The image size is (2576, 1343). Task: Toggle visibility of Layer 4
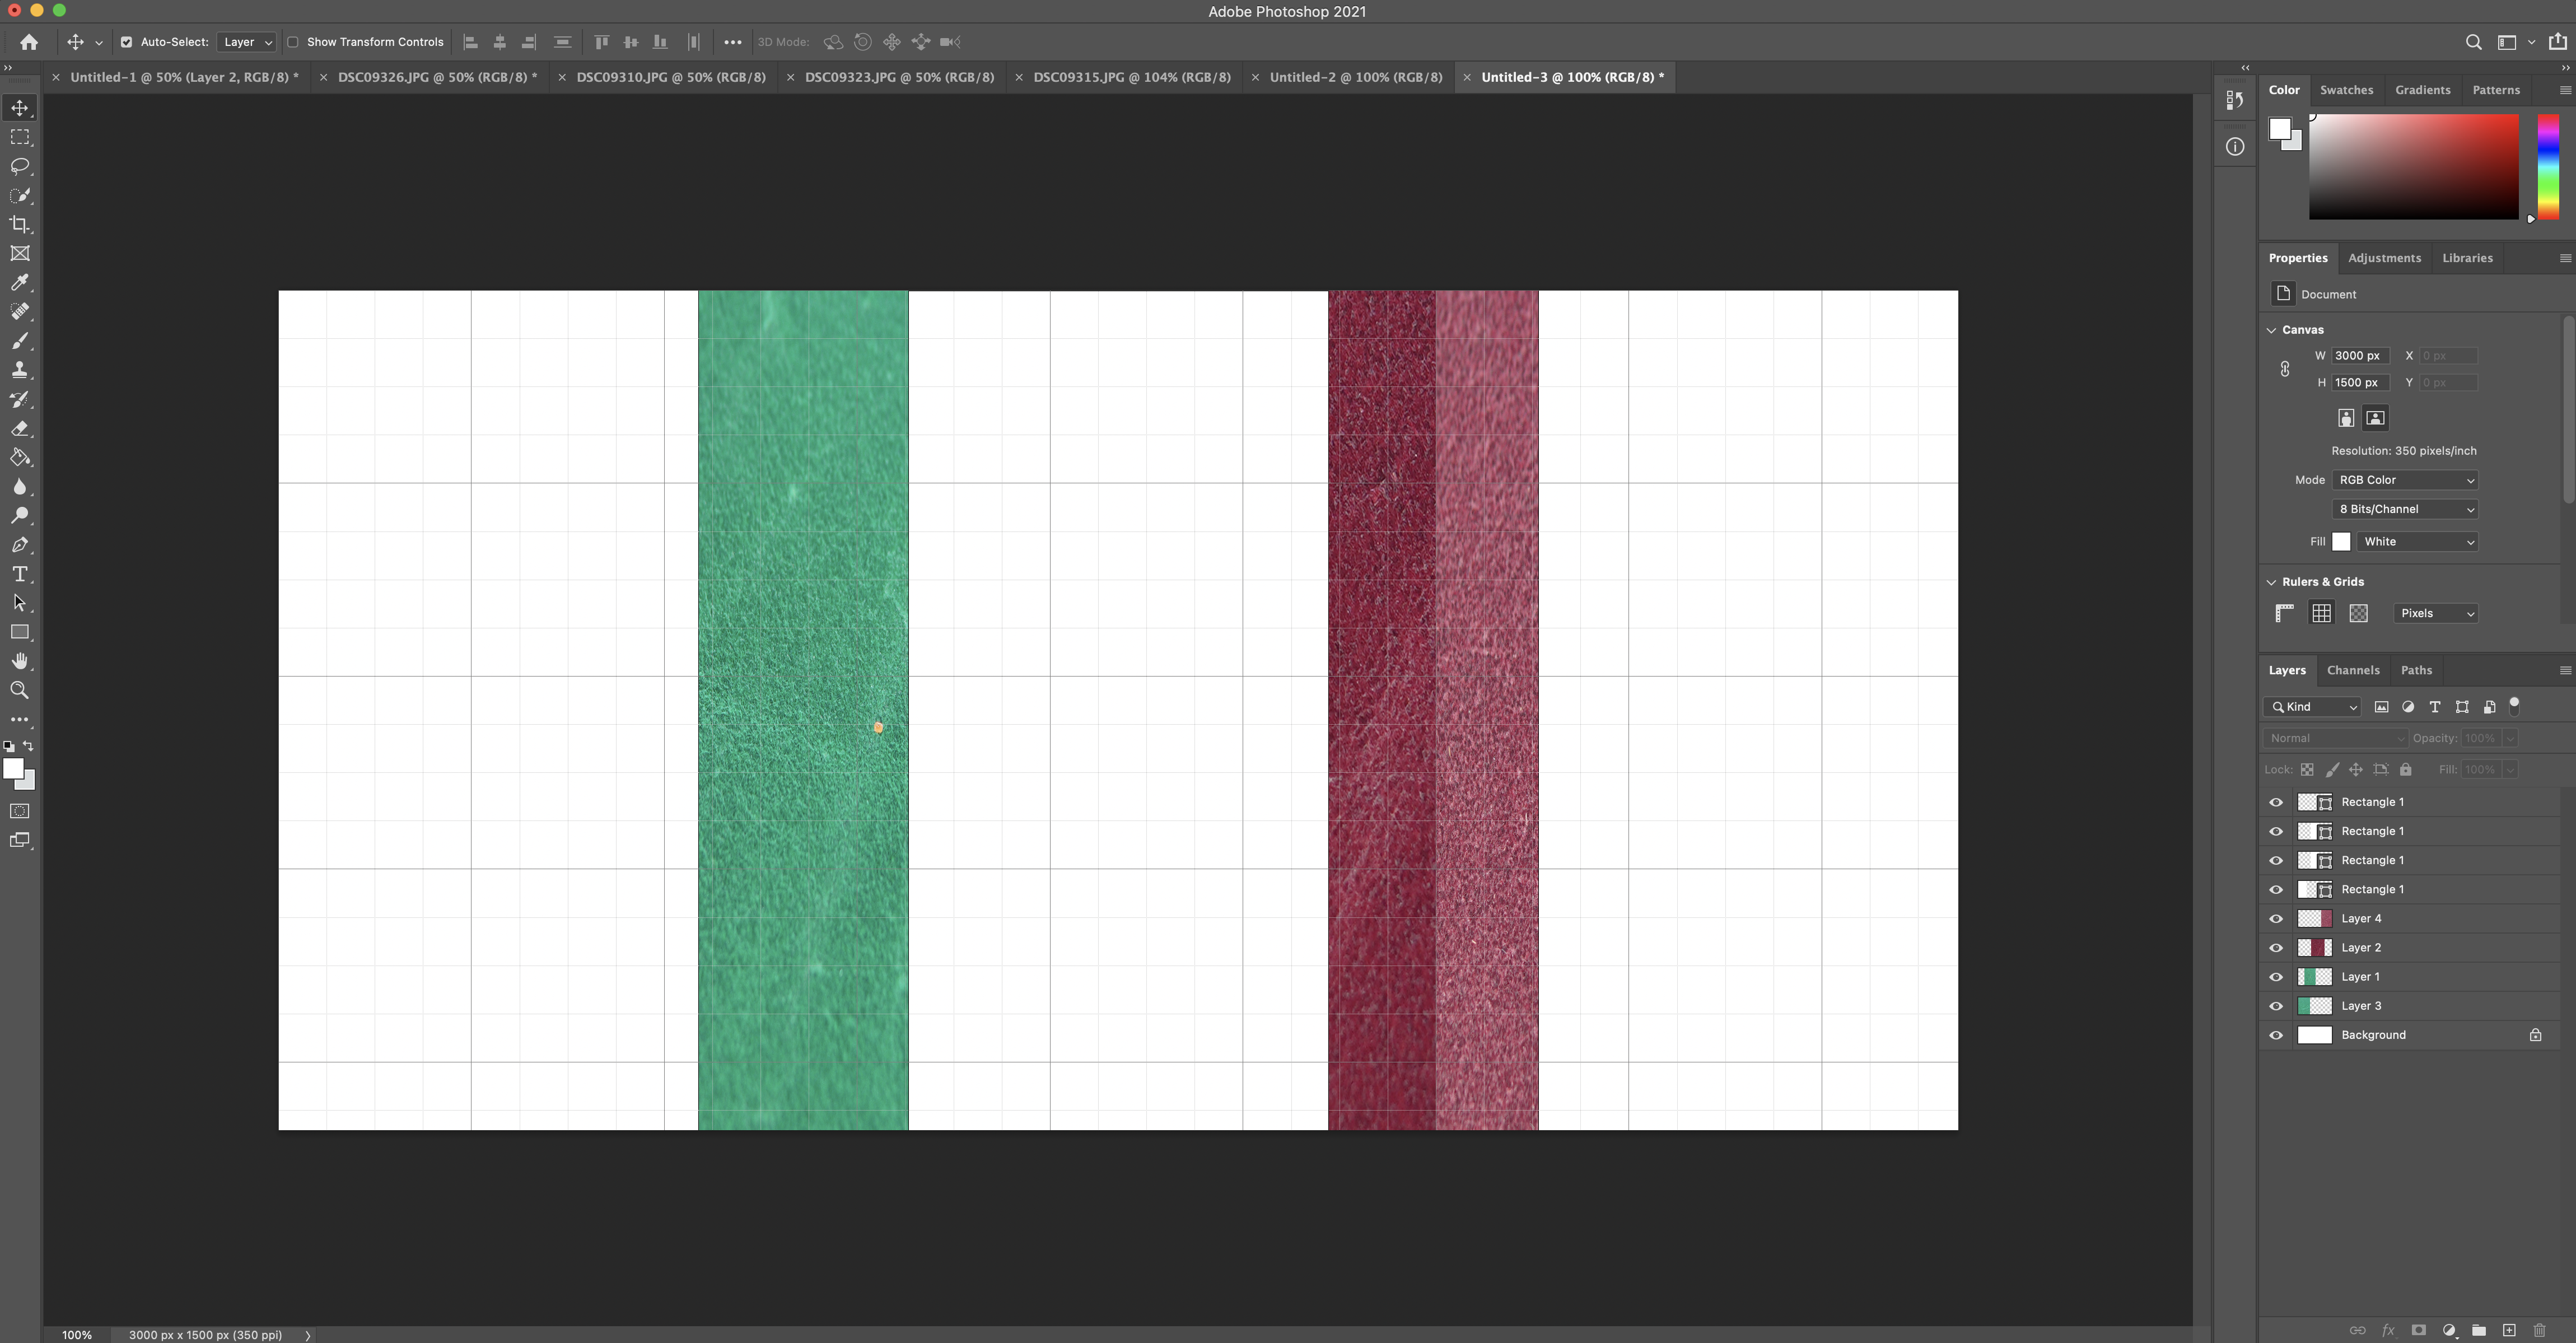tap(2276, 918)
